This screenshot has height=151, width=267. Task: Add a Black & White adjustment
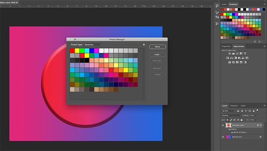point(235,58)
